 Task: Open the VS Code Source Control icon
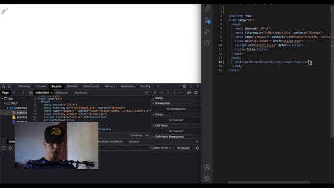pos(207,20)
